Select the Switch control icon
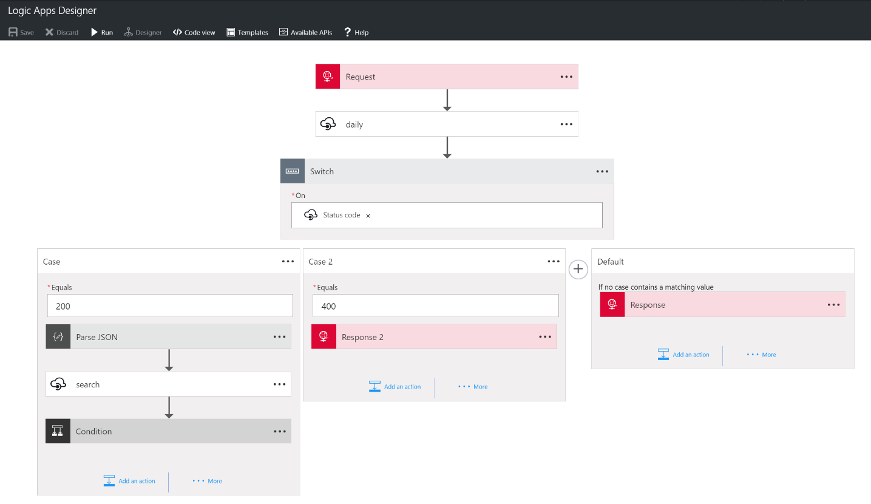Image resolution: width=871 pixels, height=504 pixels. 292,171
